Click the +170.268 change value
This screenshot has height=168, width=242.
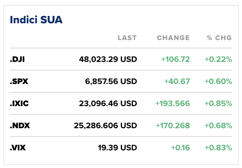click(x=173, y=126)
